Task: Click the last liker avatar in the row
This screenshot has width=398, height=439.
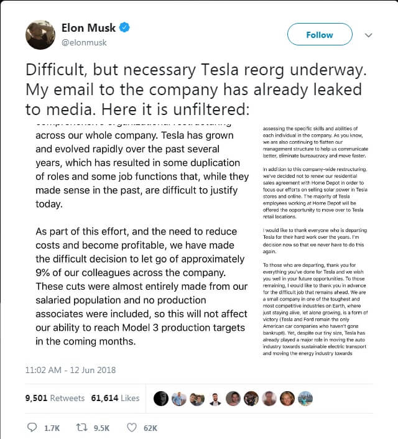Action: pyautogui.click(x=305, y=398)
